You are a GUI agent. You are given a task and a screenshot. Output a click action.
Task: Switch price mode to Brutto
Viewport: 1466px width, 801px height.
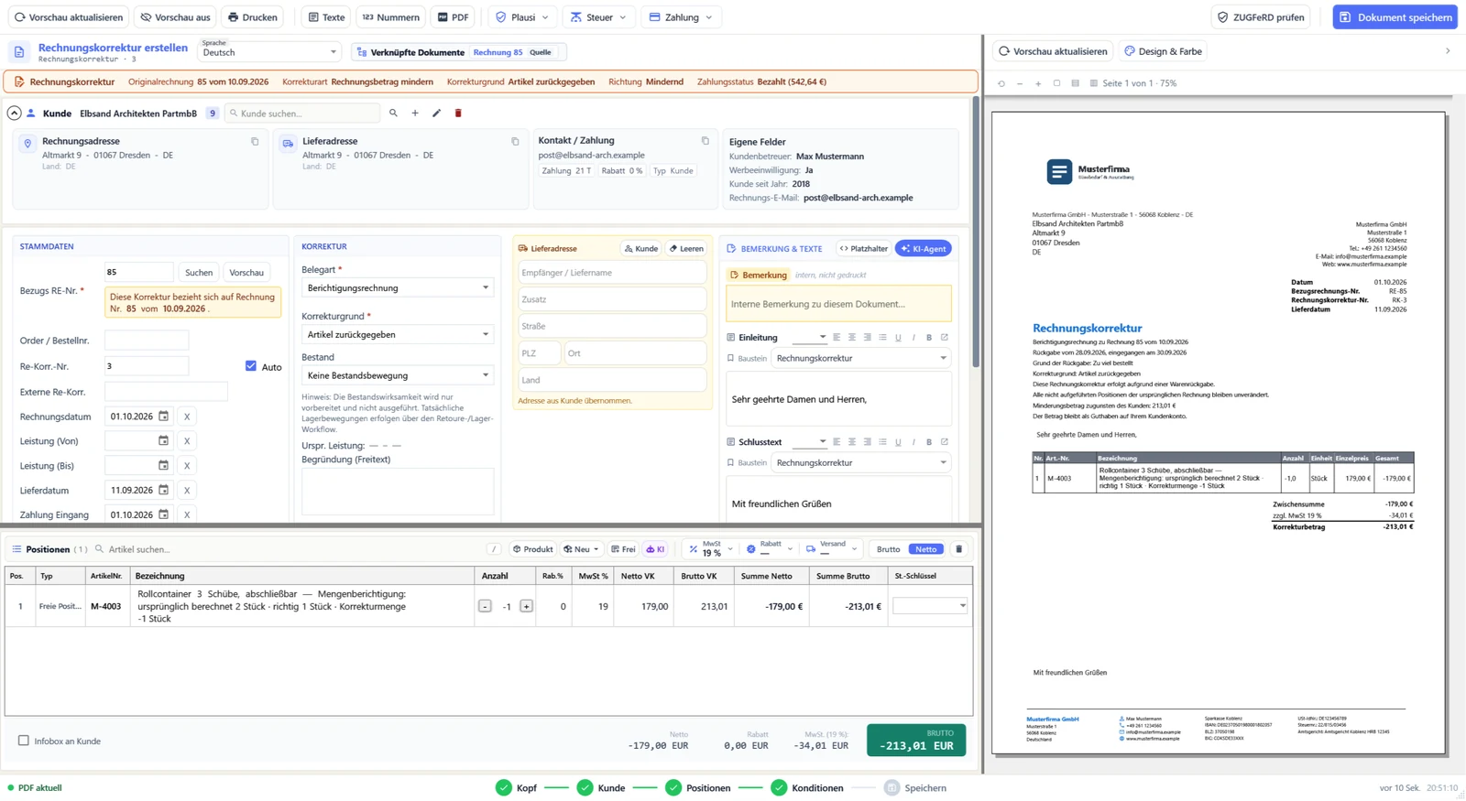pyautogui.click(x=888, y=549)
